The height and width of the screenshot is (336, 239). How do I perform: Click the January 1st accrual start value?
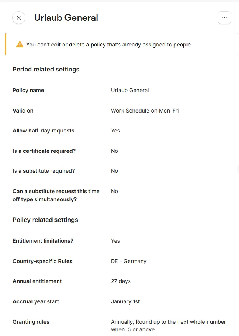click(125, 301)
